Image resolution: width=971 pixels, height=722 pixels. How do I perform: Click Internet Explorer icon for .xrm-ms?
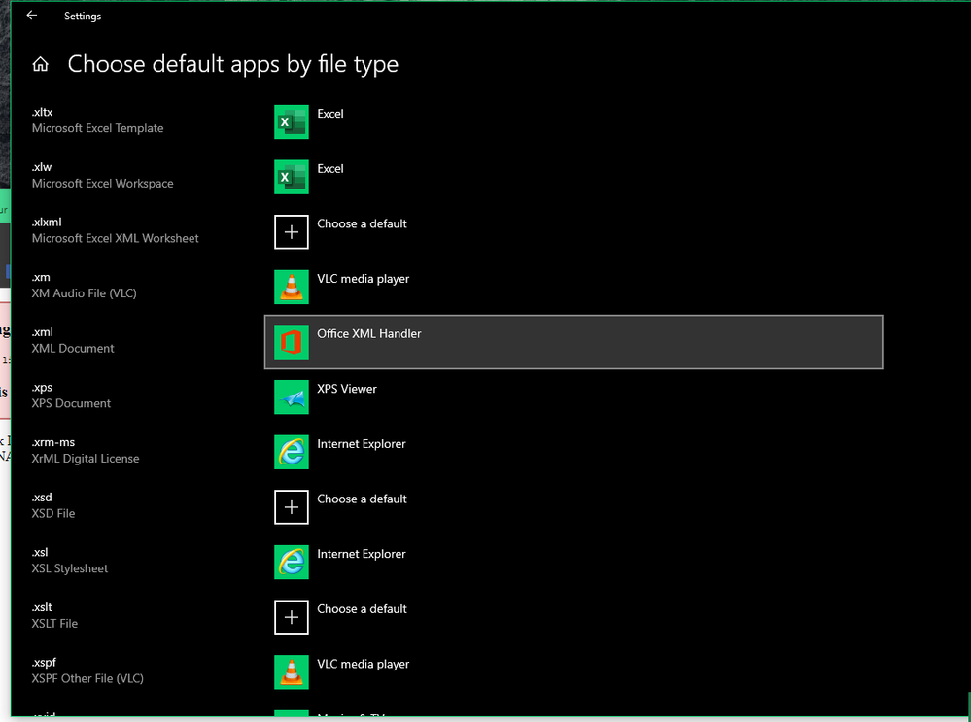pyautogui.click(x=291, y=452)
